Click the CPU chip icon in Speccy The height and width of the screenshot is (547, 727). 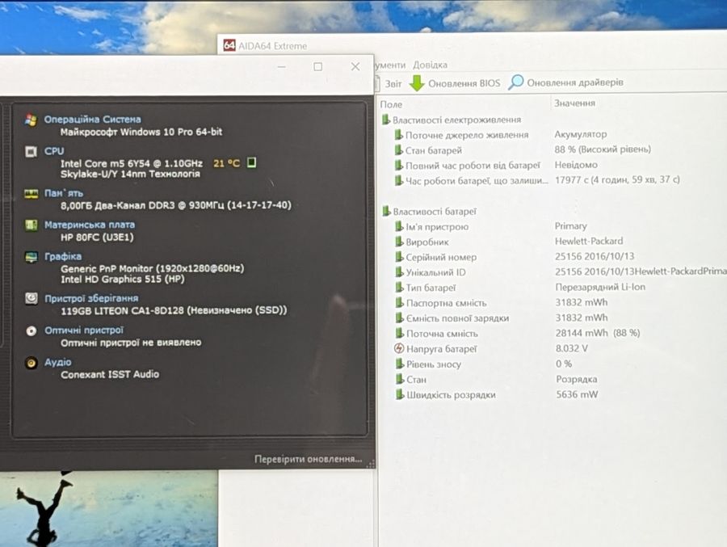click(x=31, y=152)
